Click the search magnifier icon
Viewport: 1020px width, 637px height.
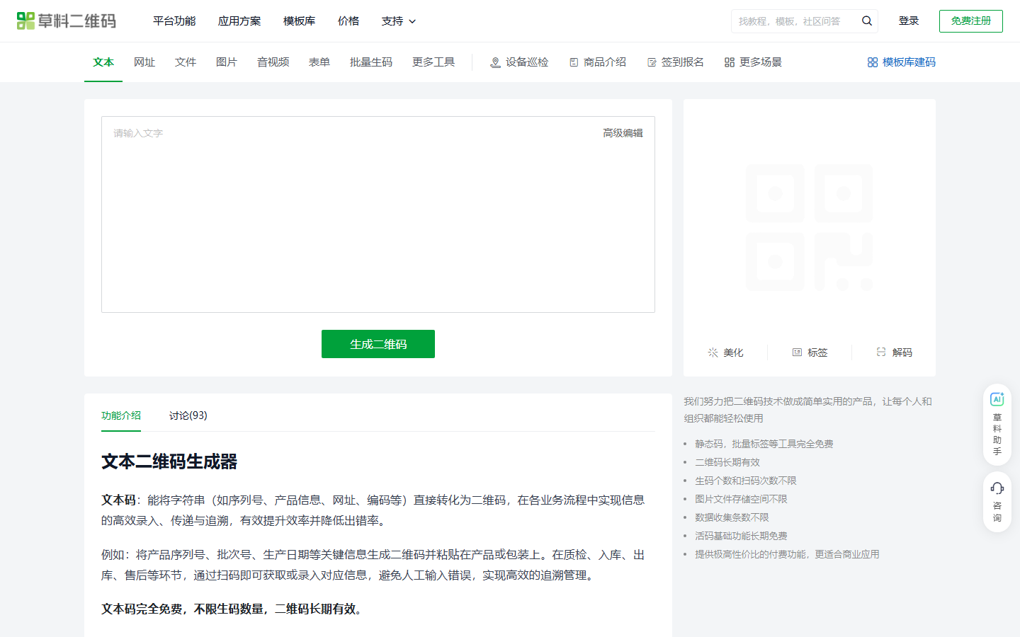tap(866, 21)
